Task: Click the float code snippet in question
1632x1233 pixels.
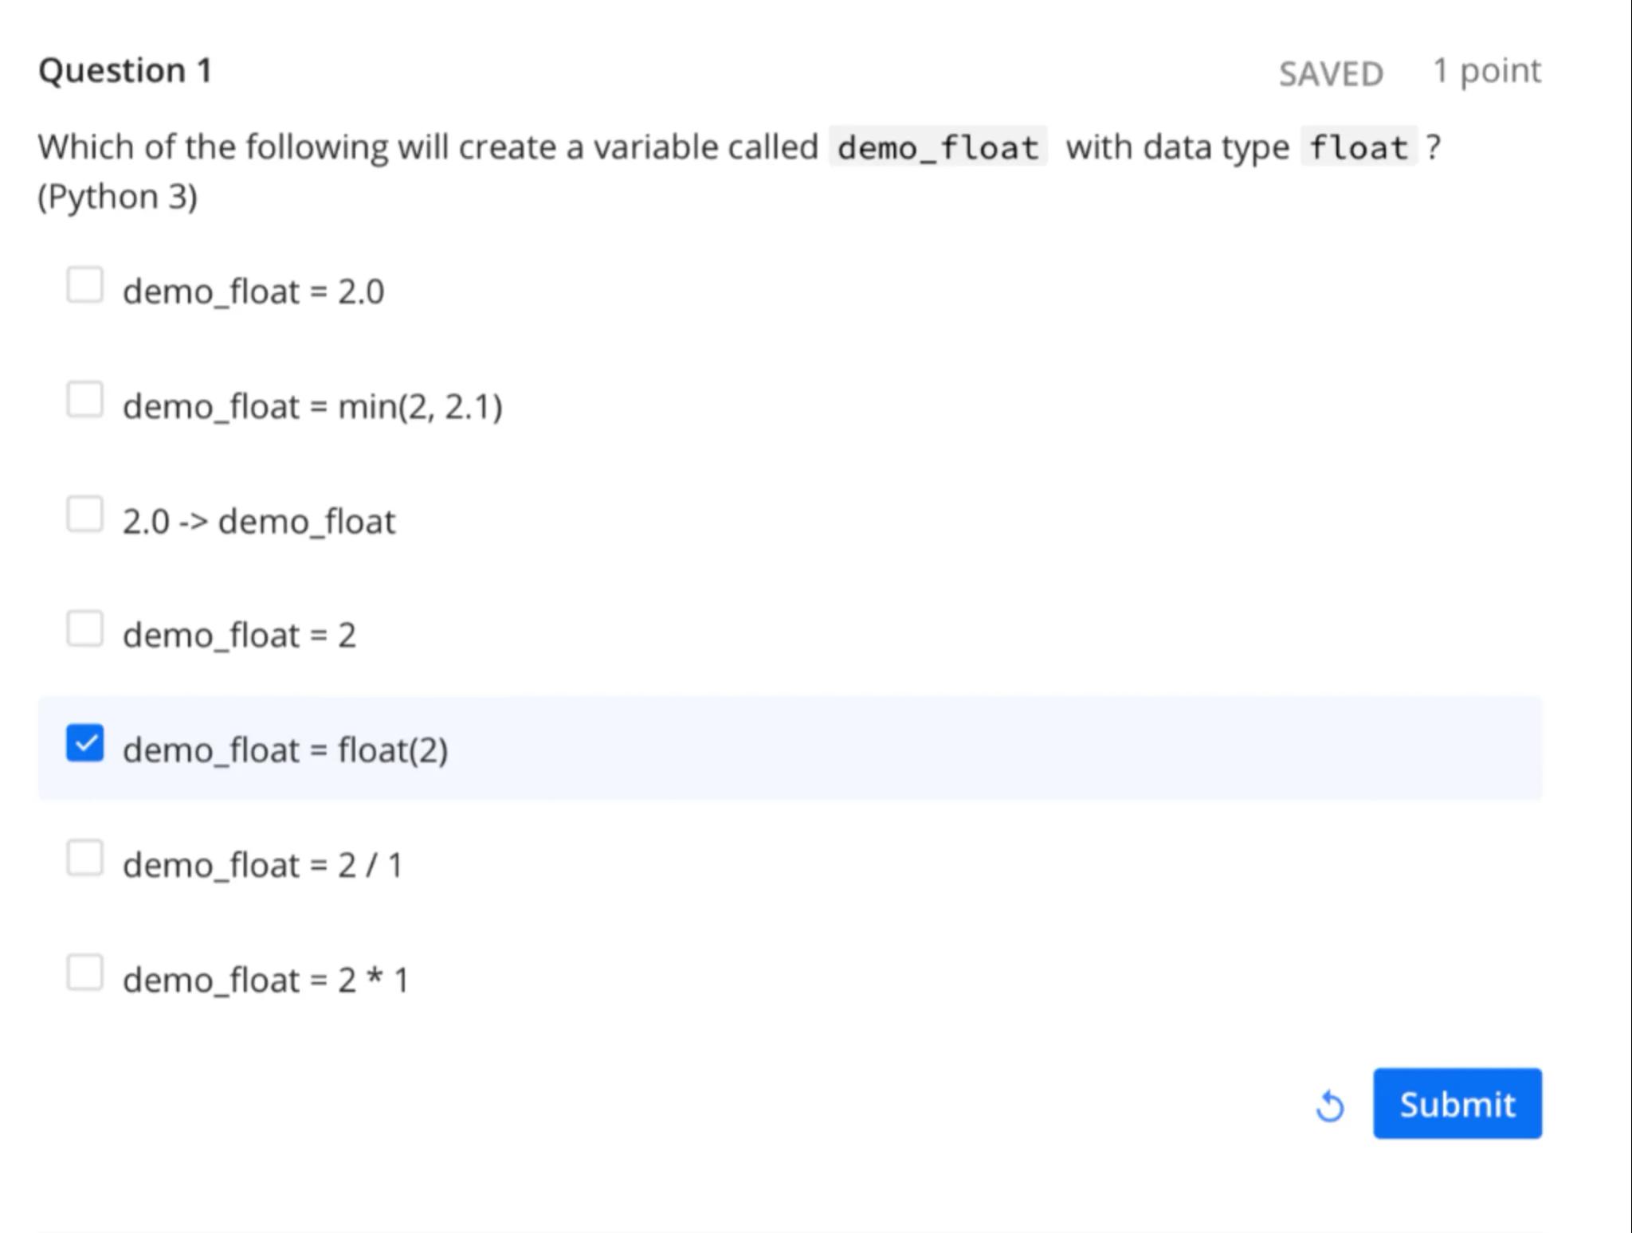Action: click(x=1358, y=147)
